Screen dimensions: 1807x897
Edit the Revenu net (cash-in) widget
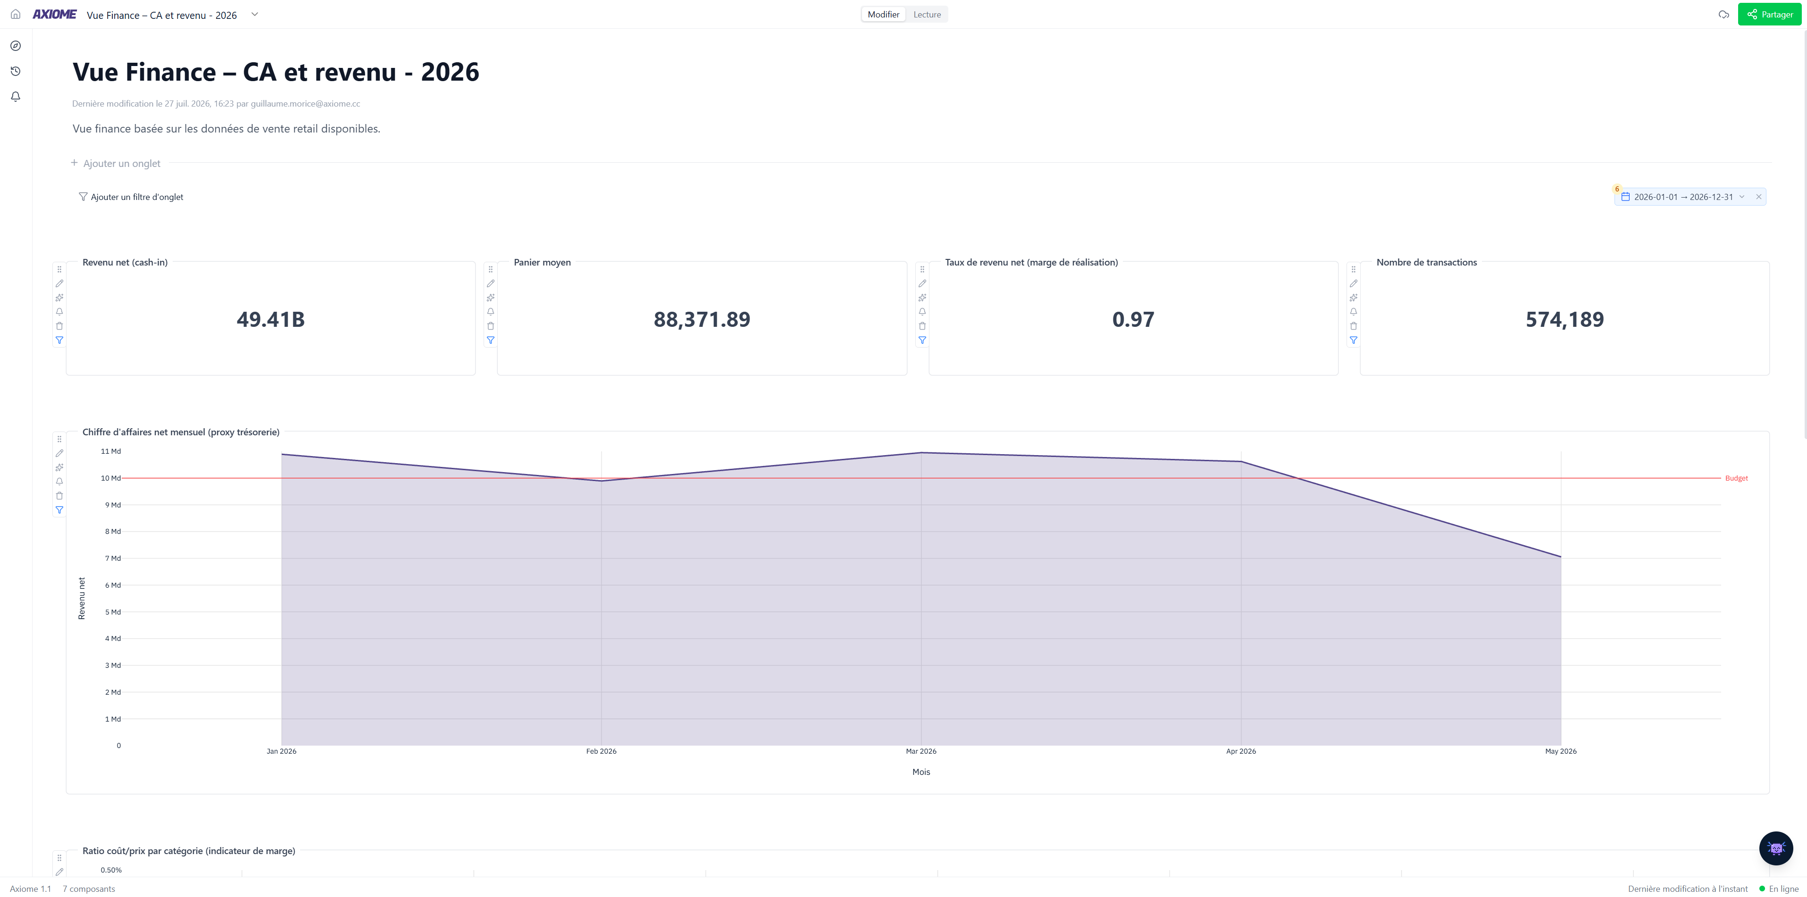(x=59, y=283)
